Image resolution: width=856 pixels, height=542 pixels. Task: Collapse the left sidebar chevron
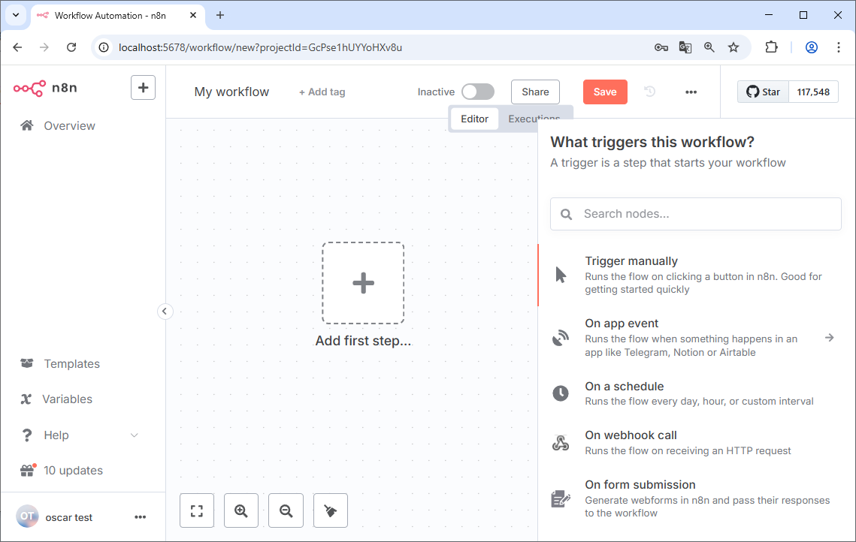point(165,311)
